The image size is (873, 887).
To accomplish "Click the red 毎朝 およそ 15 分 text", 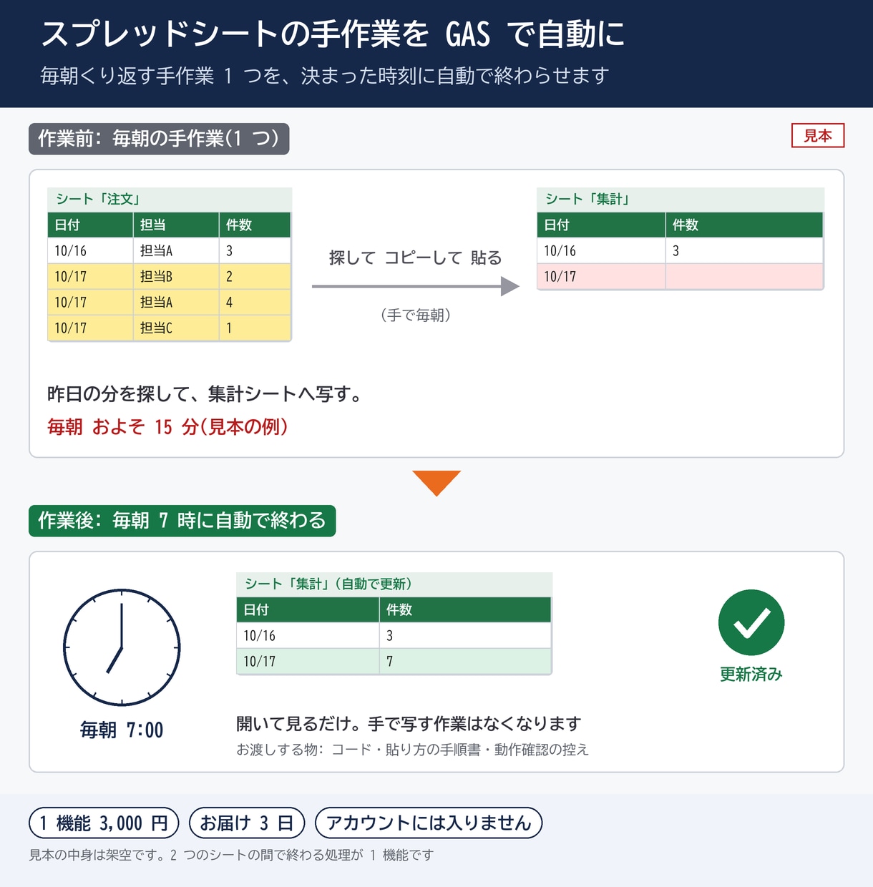I will click(167, 427).
